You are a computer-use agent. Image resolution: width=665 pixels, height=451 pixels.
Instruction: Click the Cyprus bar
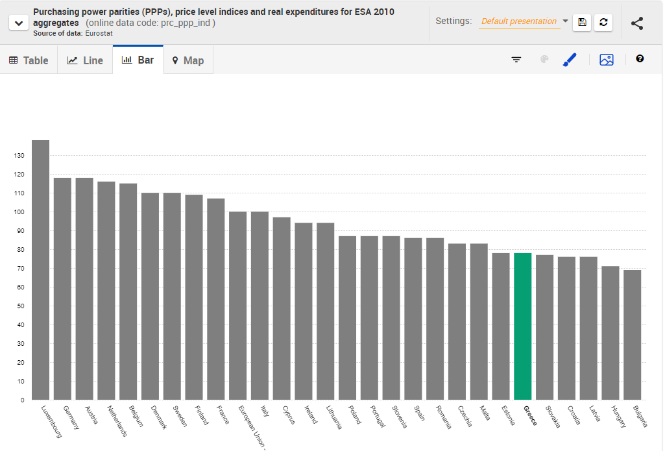tap(282, 308)
